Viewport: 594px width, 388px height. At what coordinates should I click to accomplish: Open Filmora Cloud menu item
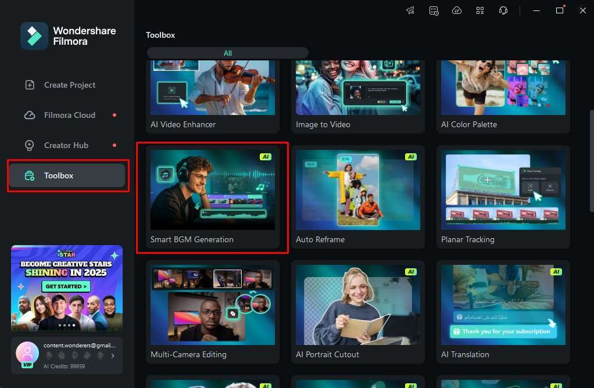point(67,115)
